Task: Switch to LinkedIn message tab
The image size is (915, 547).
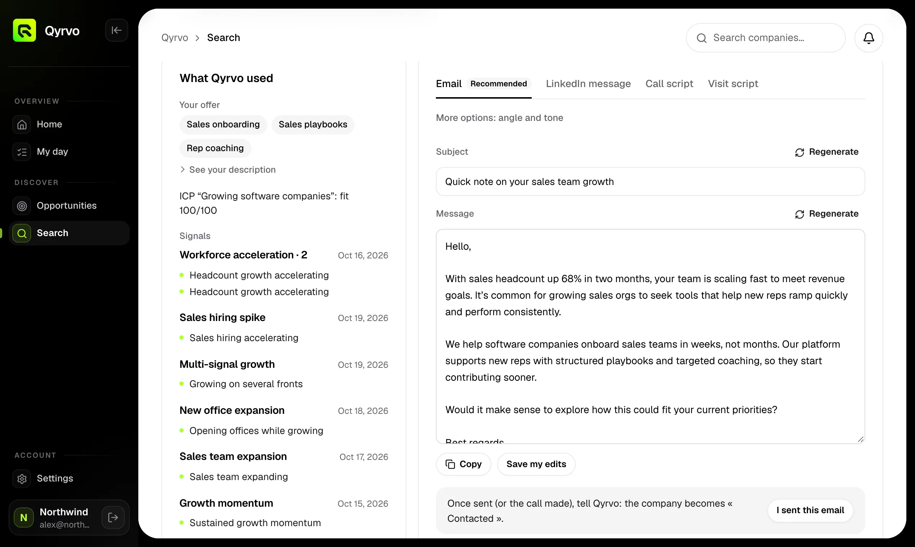Action: (588, 84)
